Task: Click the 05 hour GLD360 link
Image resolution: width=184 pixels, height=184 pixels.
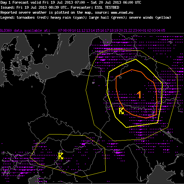Action: pos(163,31)
